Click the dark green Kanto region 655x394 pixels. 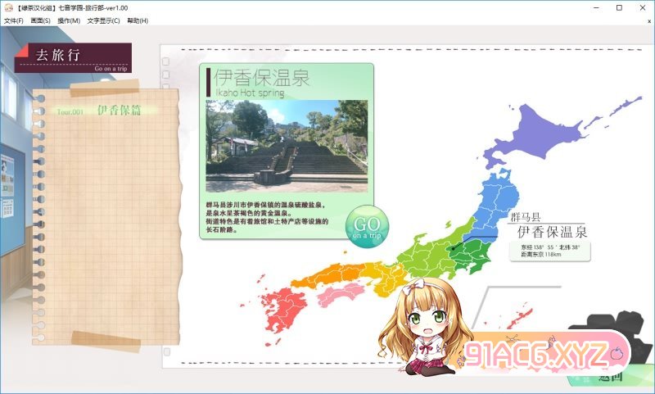pyautogui.click(x=469, y=251)
